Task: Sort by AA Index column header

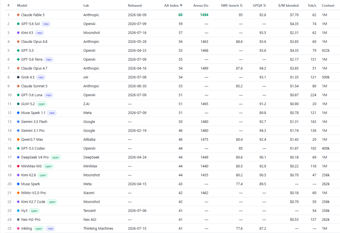Action: click(x=173, y=5)
